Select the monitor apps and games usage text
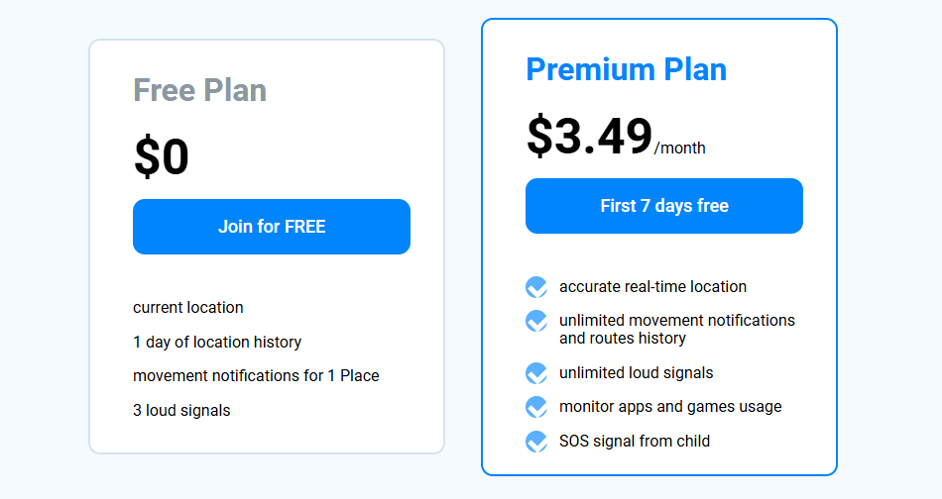 [x=670, y=407]
